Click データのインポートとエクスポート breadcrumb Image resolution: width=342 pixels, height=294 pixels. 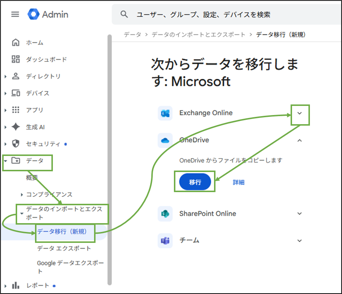(x=198, y=34)
